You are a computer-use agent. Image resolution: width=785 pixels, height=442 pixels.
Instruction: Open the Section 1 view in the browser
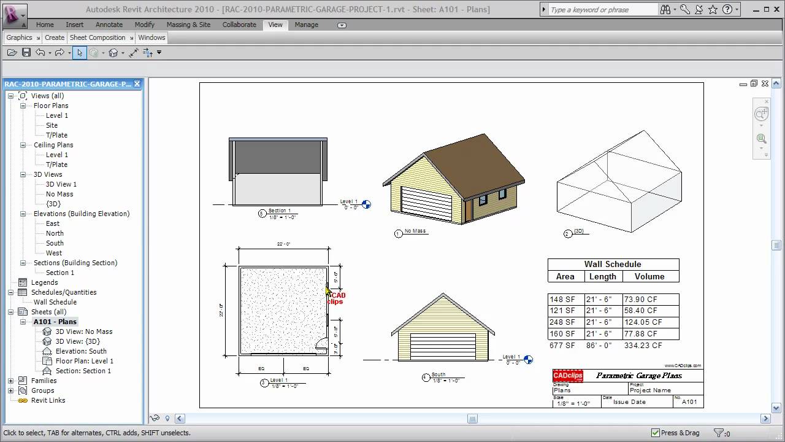59,273
